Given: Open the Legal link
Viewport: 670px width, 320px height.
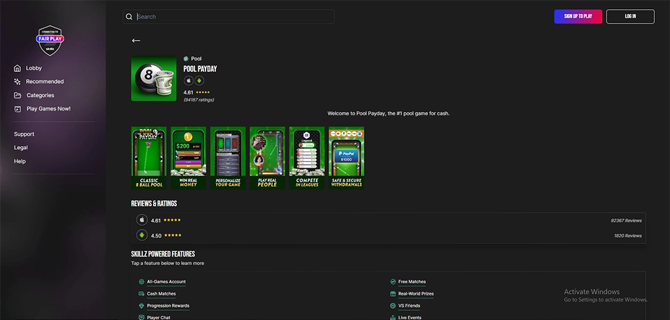Looking at the screenshot, I should (21, 148).
